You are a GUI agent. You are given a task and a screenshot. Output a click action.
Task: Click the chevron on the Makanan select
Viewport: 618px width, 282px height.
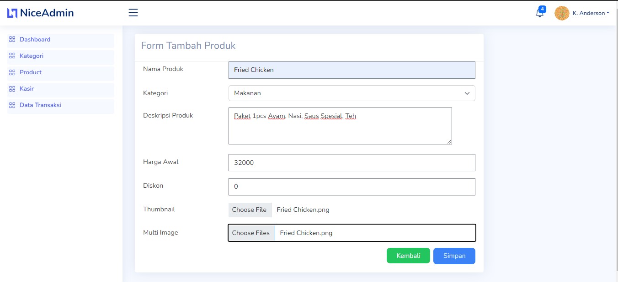point(467,93)
